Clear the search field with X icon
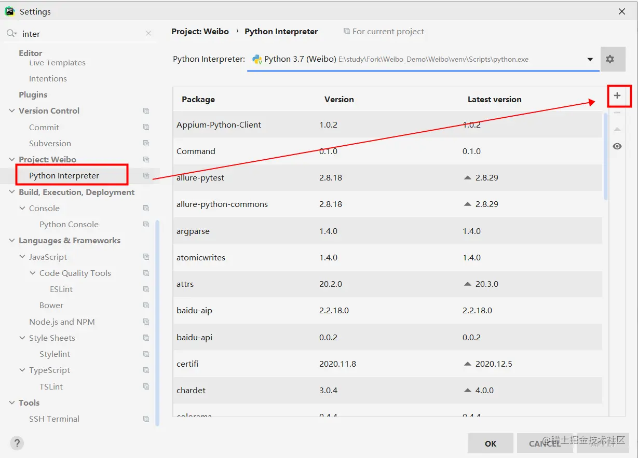Image resolution: width=638 pixels, height=458 pixels. point(148,33)
